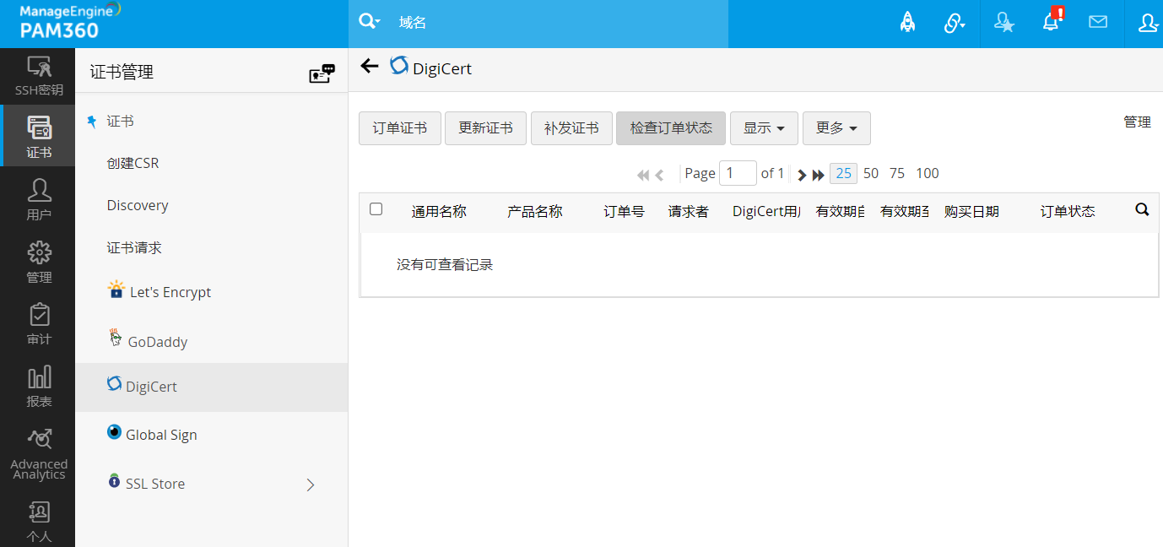1163x547 pixels.
Task: Open the search type dropdown magnifier
Action: tap(370, 22)
